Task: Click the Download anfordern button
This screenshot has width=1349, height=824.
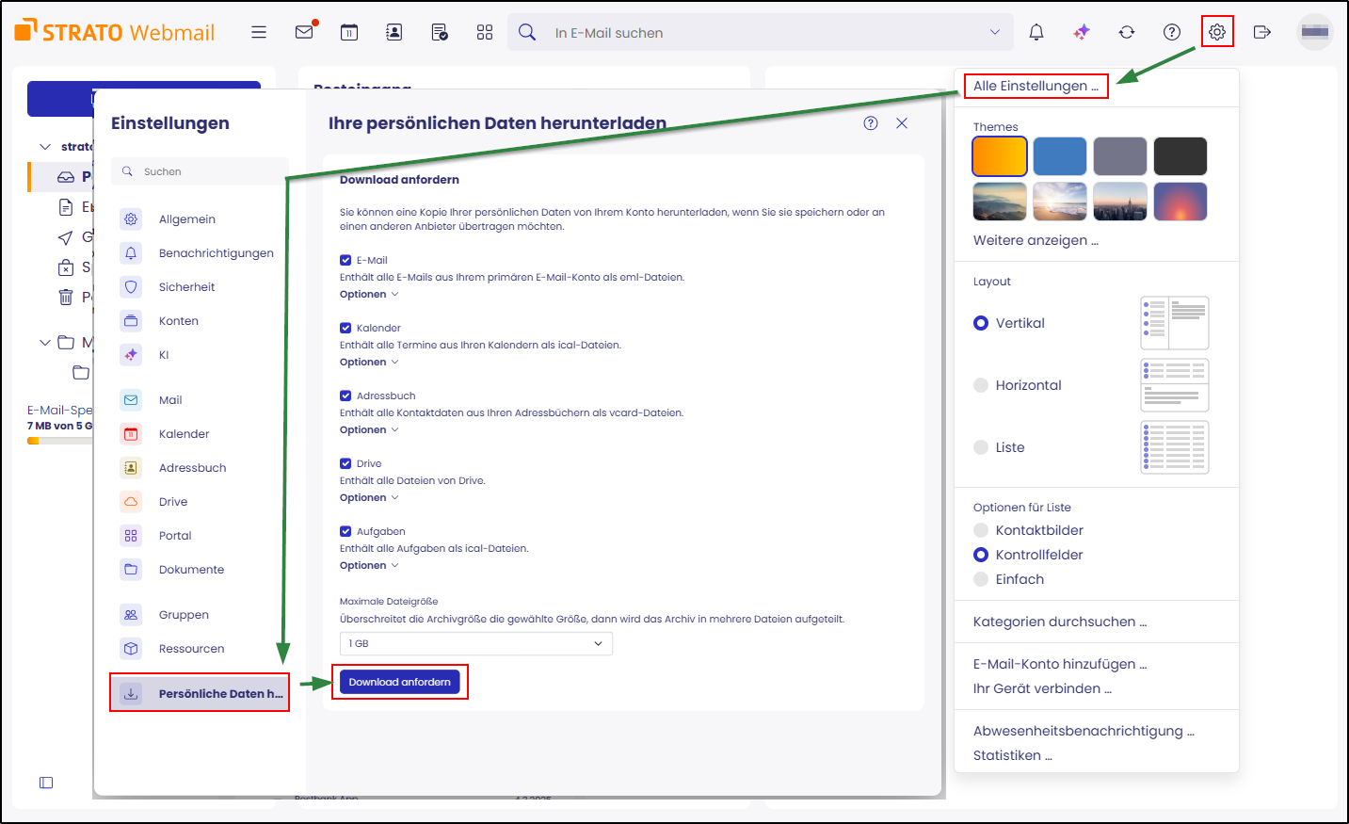Action: (399, 682)
